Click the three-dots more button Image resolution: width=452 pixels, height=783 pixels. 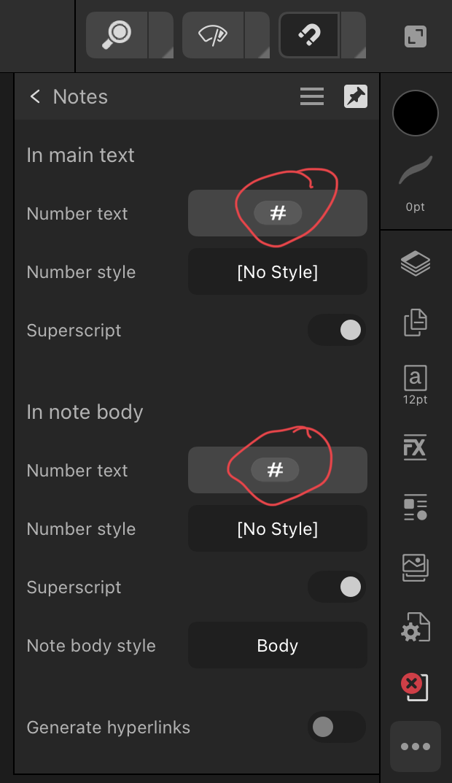(416, 747)
